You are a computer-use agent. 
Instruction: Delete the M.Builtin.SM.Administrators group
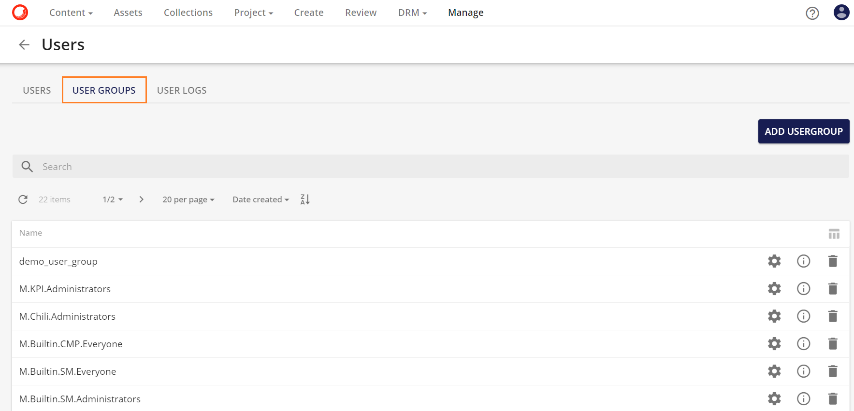pos(833,399)
